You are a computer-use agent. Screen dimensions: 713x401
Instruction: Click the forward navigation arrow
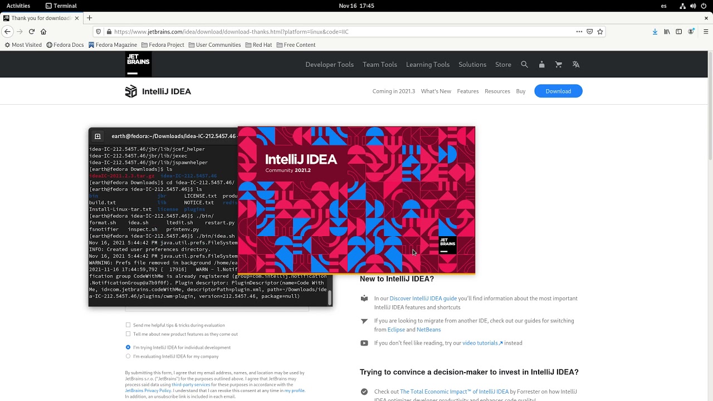click(x=19, y=32)
